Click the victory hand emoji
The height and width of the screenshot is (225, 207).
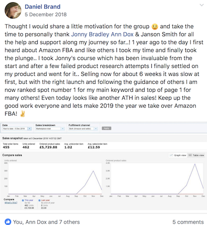point(23,113)
